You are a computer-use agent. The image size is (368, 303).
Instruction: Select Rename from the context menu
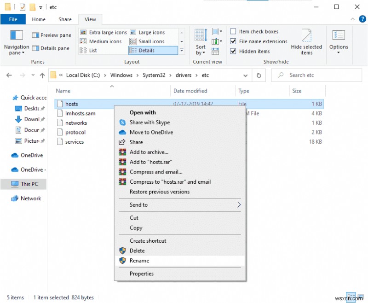coord(139,261)
